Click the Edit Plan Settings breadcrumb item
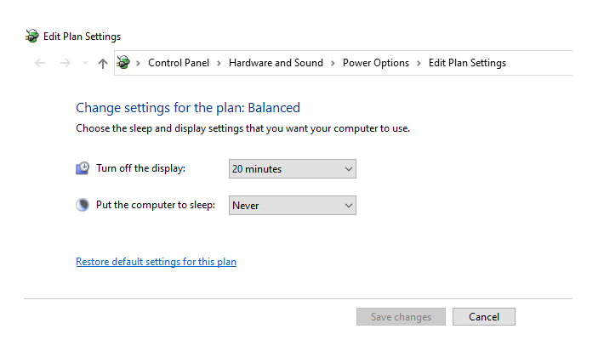The image size is (604, 357). (x=467, y=63)
